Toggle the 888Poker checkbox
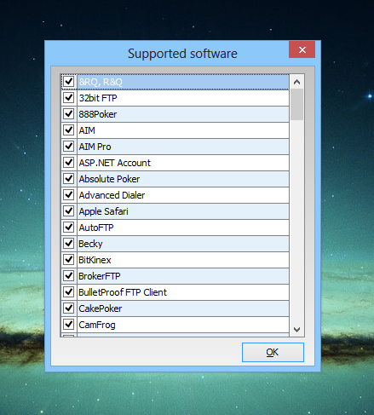Image resolution: width=374 pixels, height=415 pixels. (x=68, y=114)
